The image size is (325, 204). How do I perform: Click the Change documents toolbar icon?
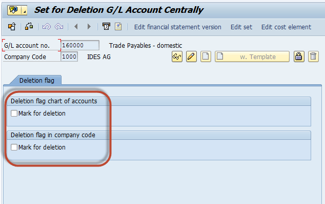tap(118, 27)
